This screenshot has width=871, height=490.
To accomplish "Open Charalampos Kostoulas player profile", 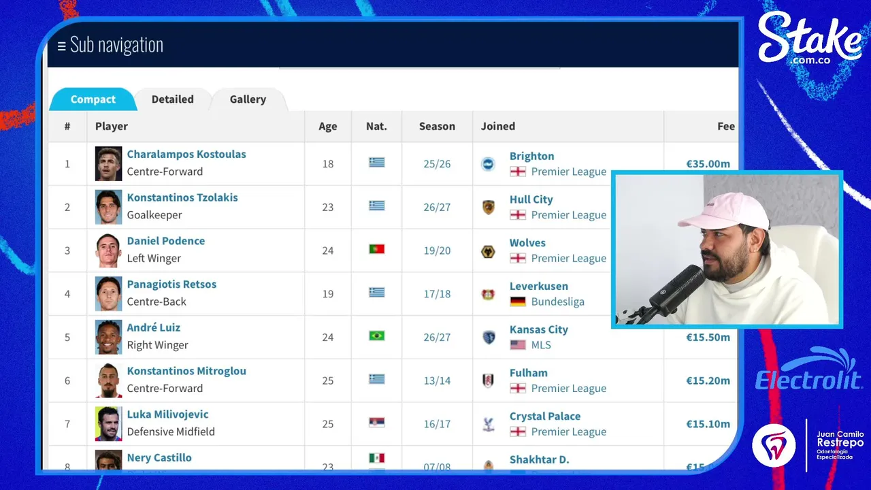I will (x=186, y=154).
